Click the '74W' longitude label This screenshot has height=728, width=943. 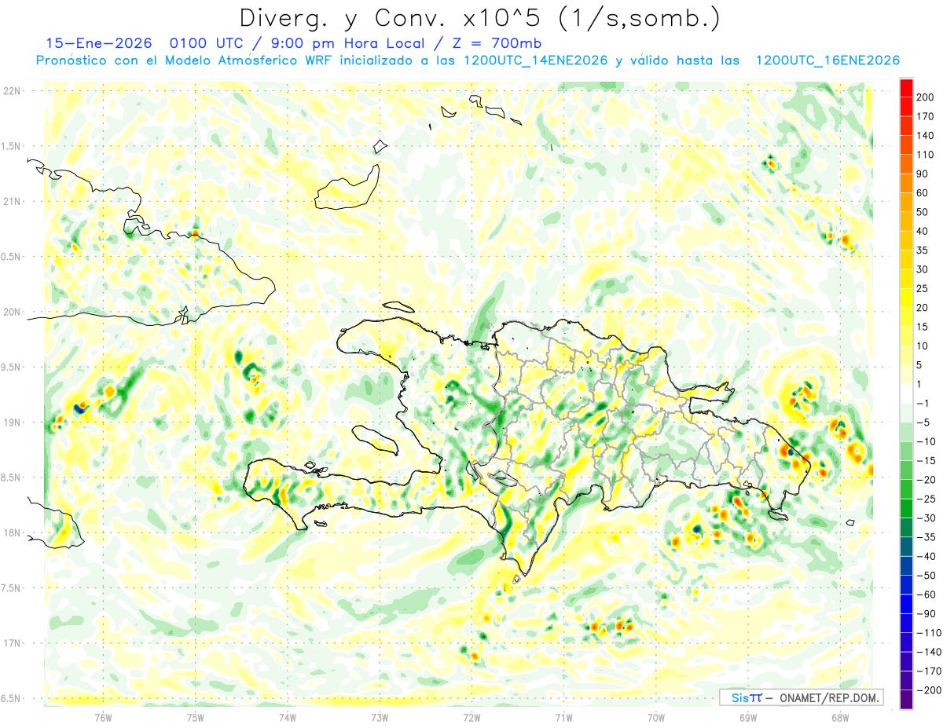click(x=287, y=717)
